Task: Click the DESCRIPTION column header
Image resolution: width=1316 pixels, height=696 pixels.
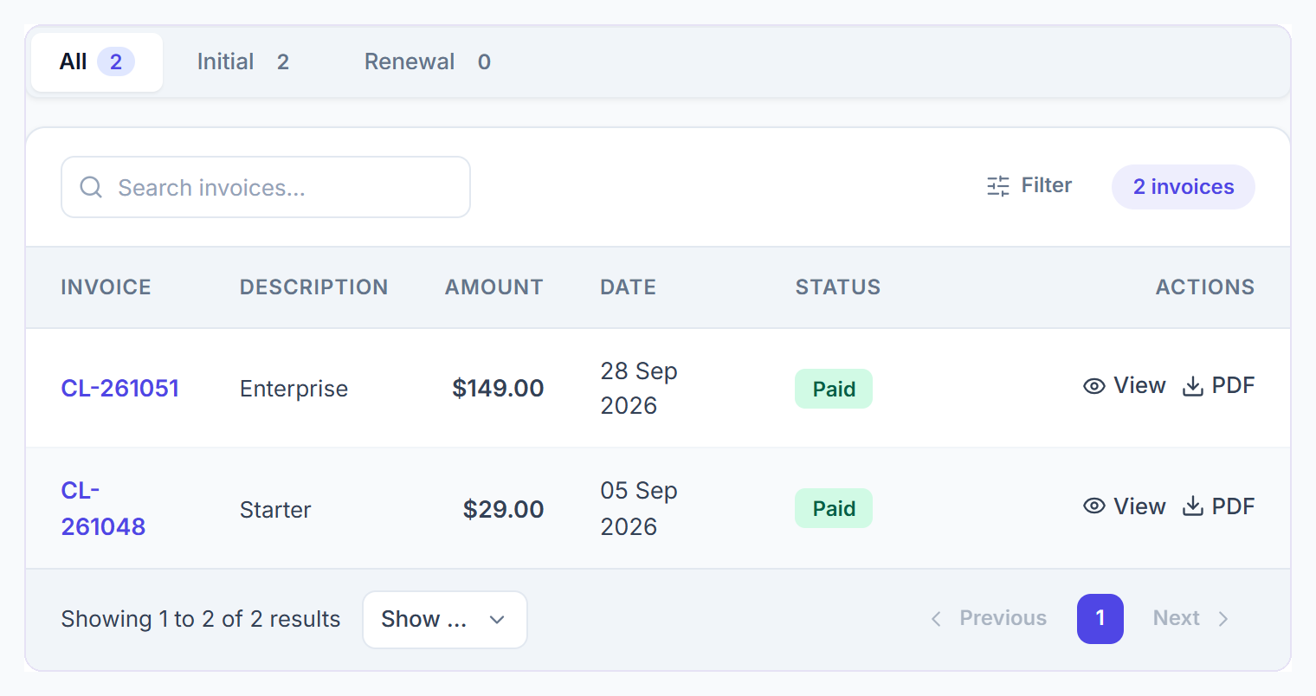Action: tap(313, 287)
